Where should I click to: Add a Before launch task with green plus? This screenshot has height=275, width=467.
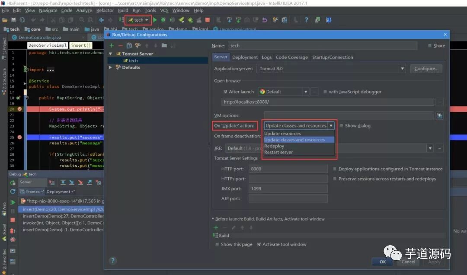[216, 227]
